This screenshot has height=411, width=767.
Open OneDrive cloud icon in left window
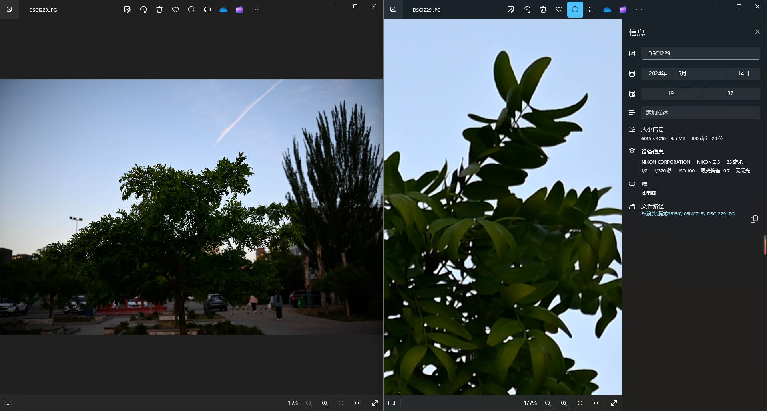coord(223,10)
